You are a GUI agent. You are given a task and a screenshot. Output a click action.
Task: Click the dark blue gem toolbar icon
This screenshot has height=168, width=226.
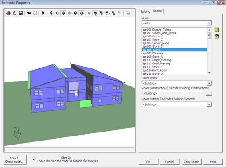(43, 13)
